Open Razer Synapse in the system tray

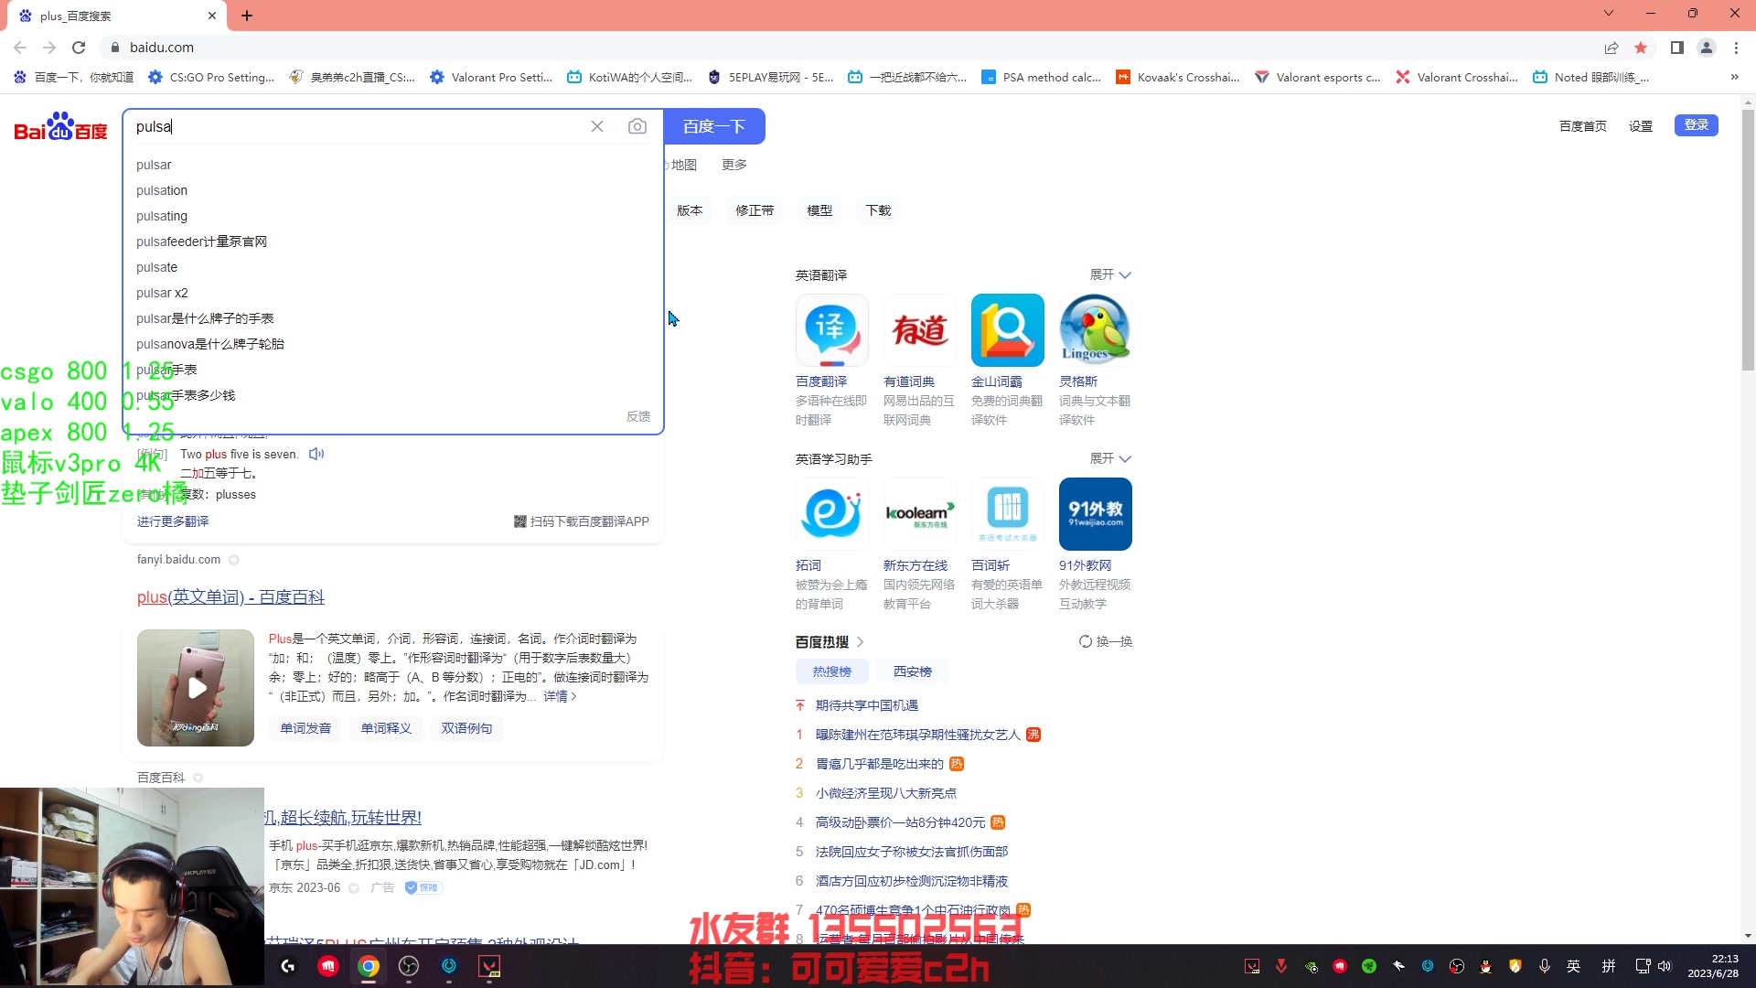click(x=1369, y=966)
